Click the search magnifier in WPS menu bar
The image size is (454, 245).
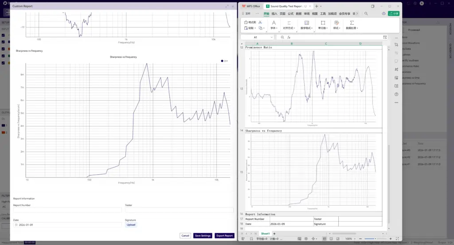tap(366, 14)
